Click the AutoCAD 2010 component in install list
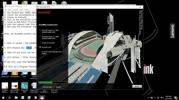The image size is (179, 100). pyautogui.click(x=46, y=47)
